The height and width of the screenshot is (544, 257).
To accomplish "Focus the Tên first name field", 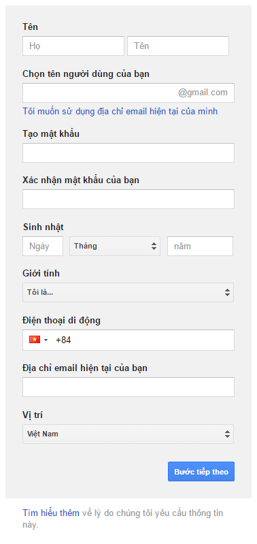I will 178,46.
